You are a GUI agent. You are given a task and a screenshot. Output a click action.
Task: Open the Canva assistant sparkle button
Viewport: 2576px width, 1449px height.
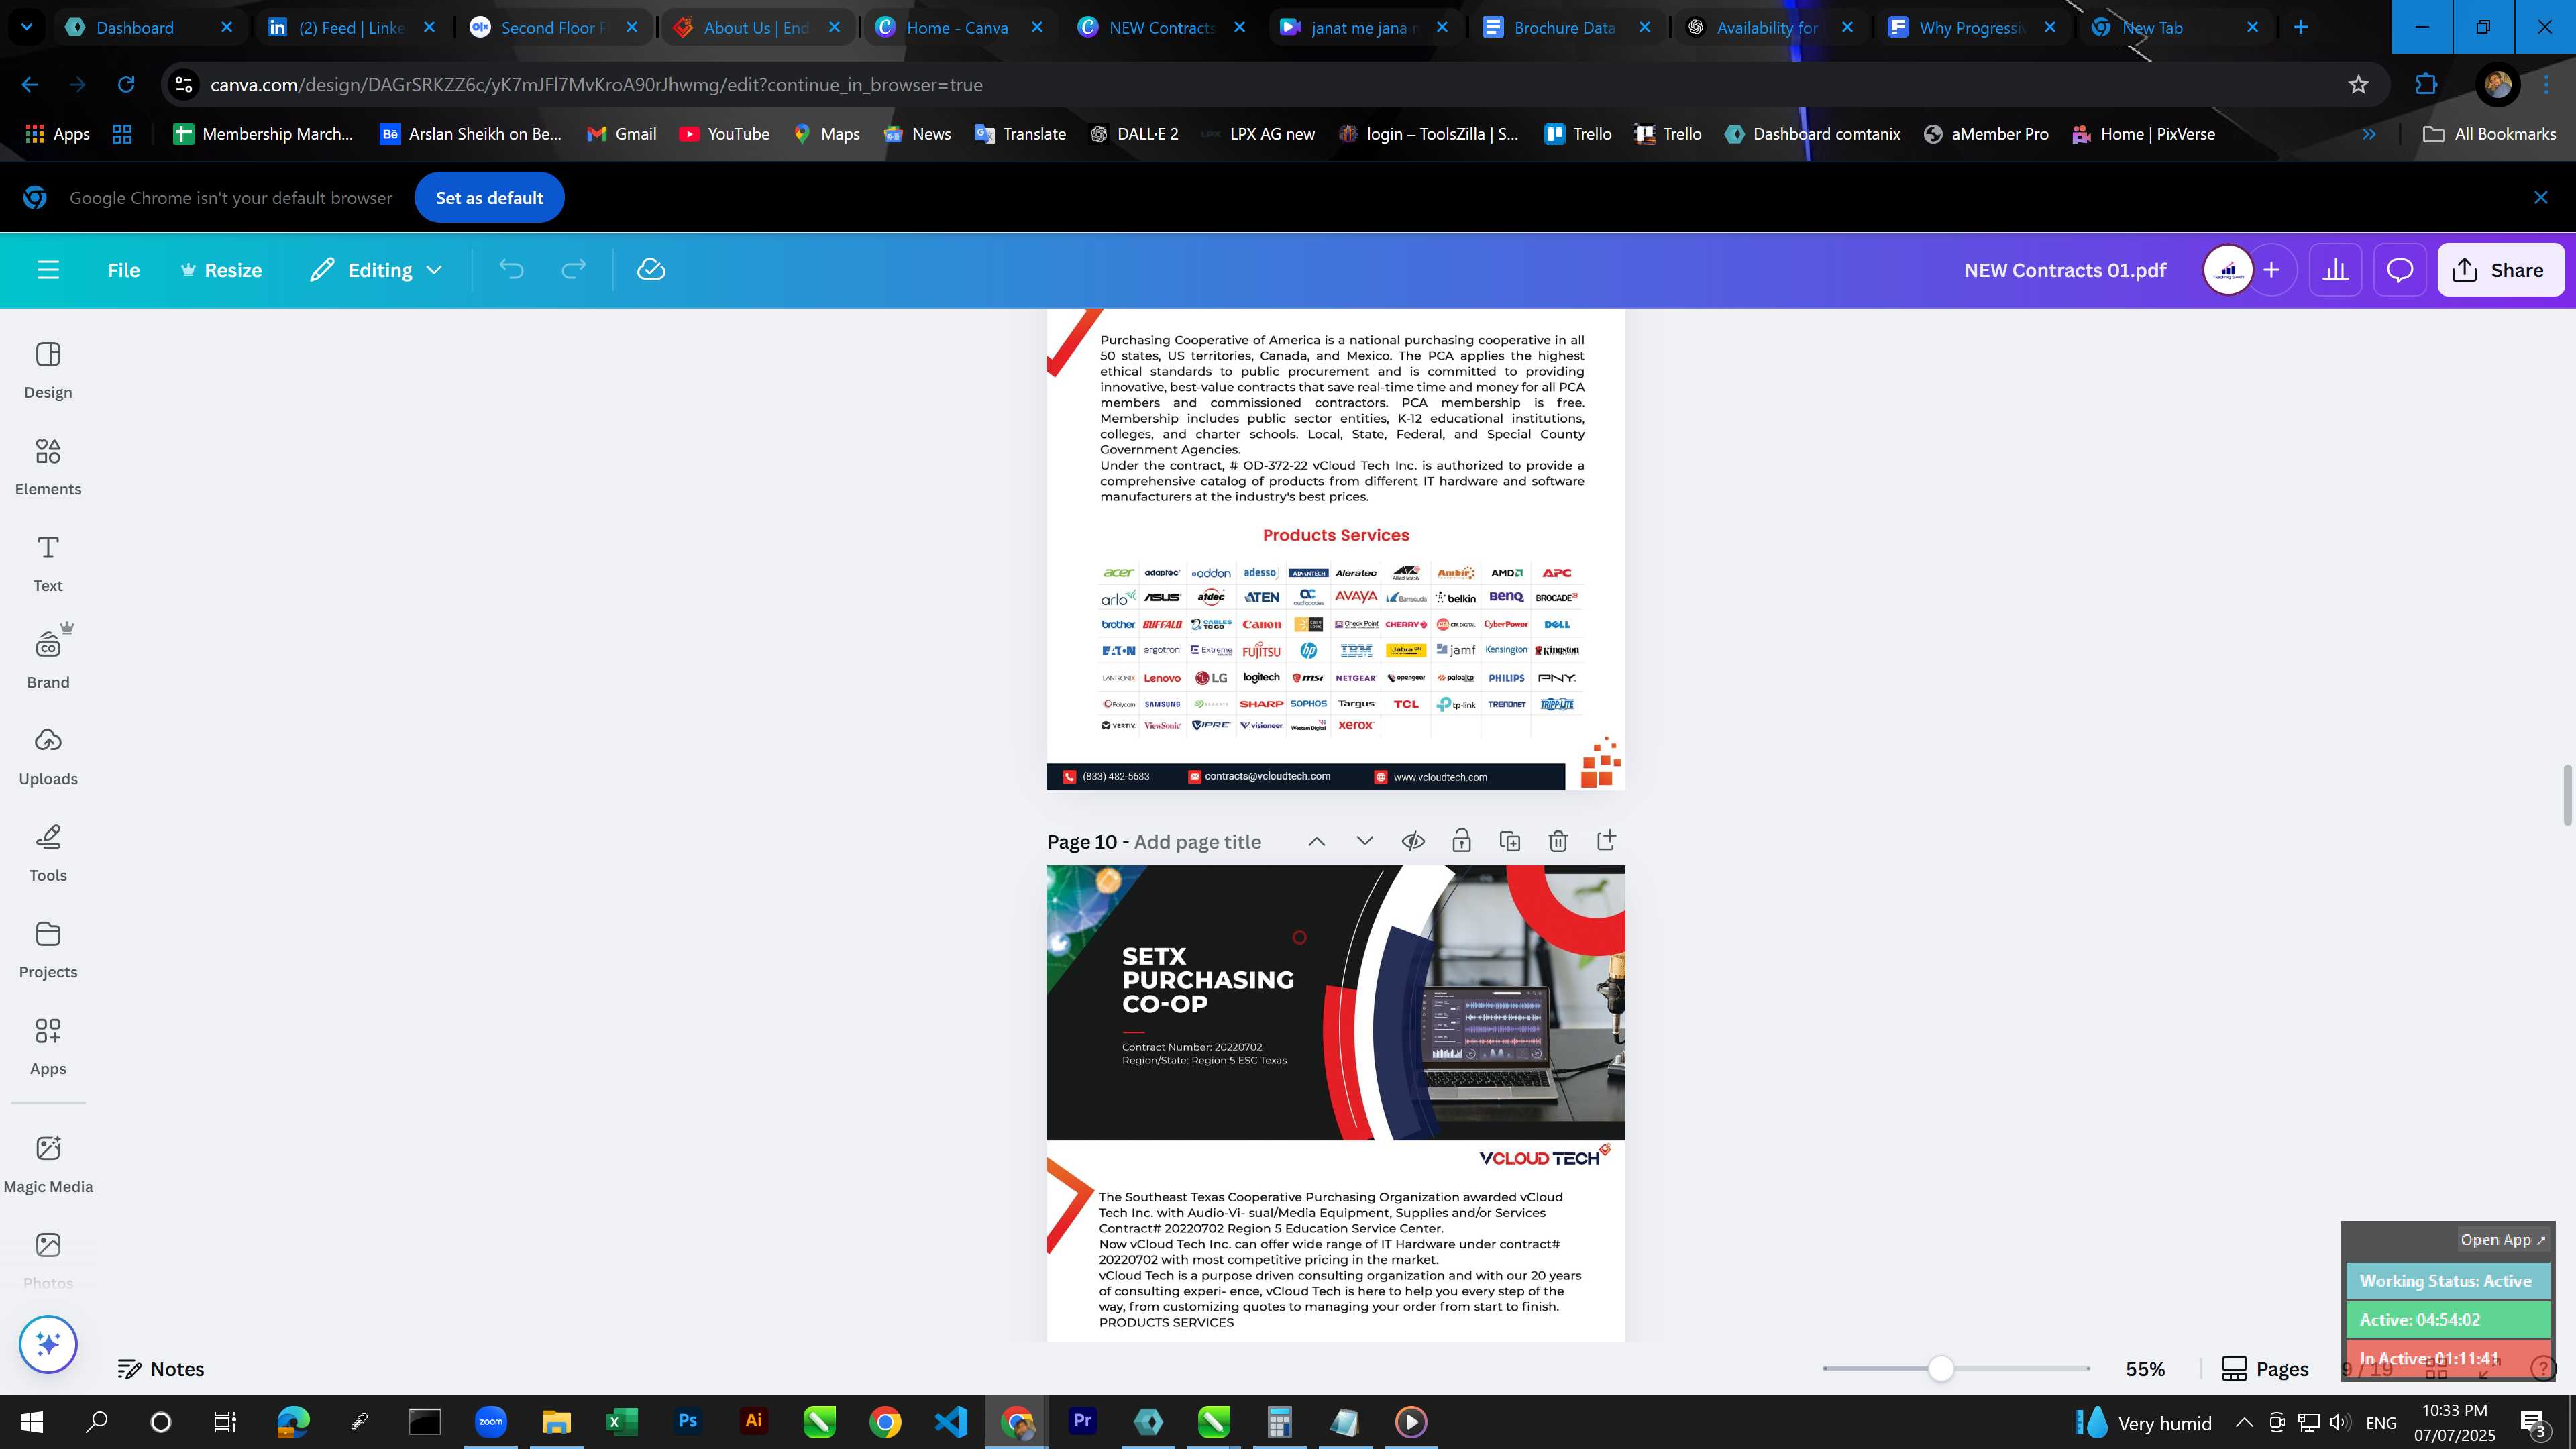[x=48, y=1344]
